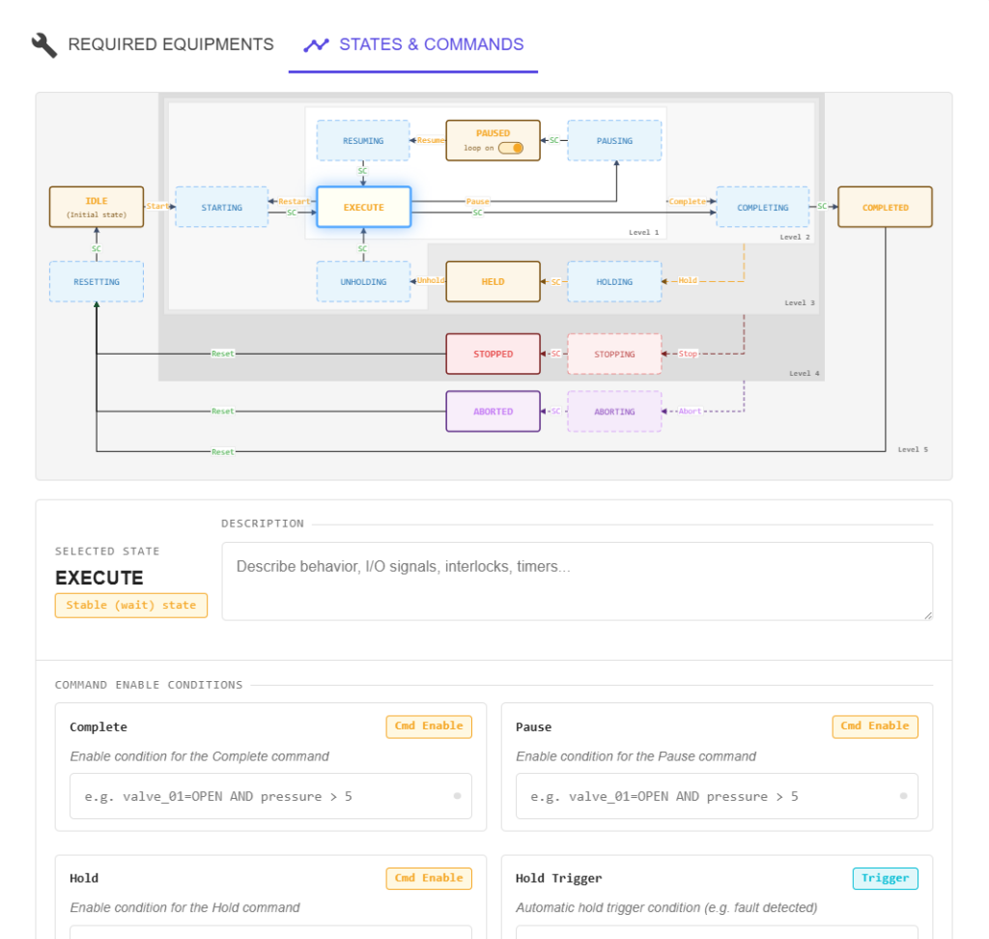This screenshot has height=939, width=989.
Task: Select the UNHOLDING state node
Action: [364, 281]
